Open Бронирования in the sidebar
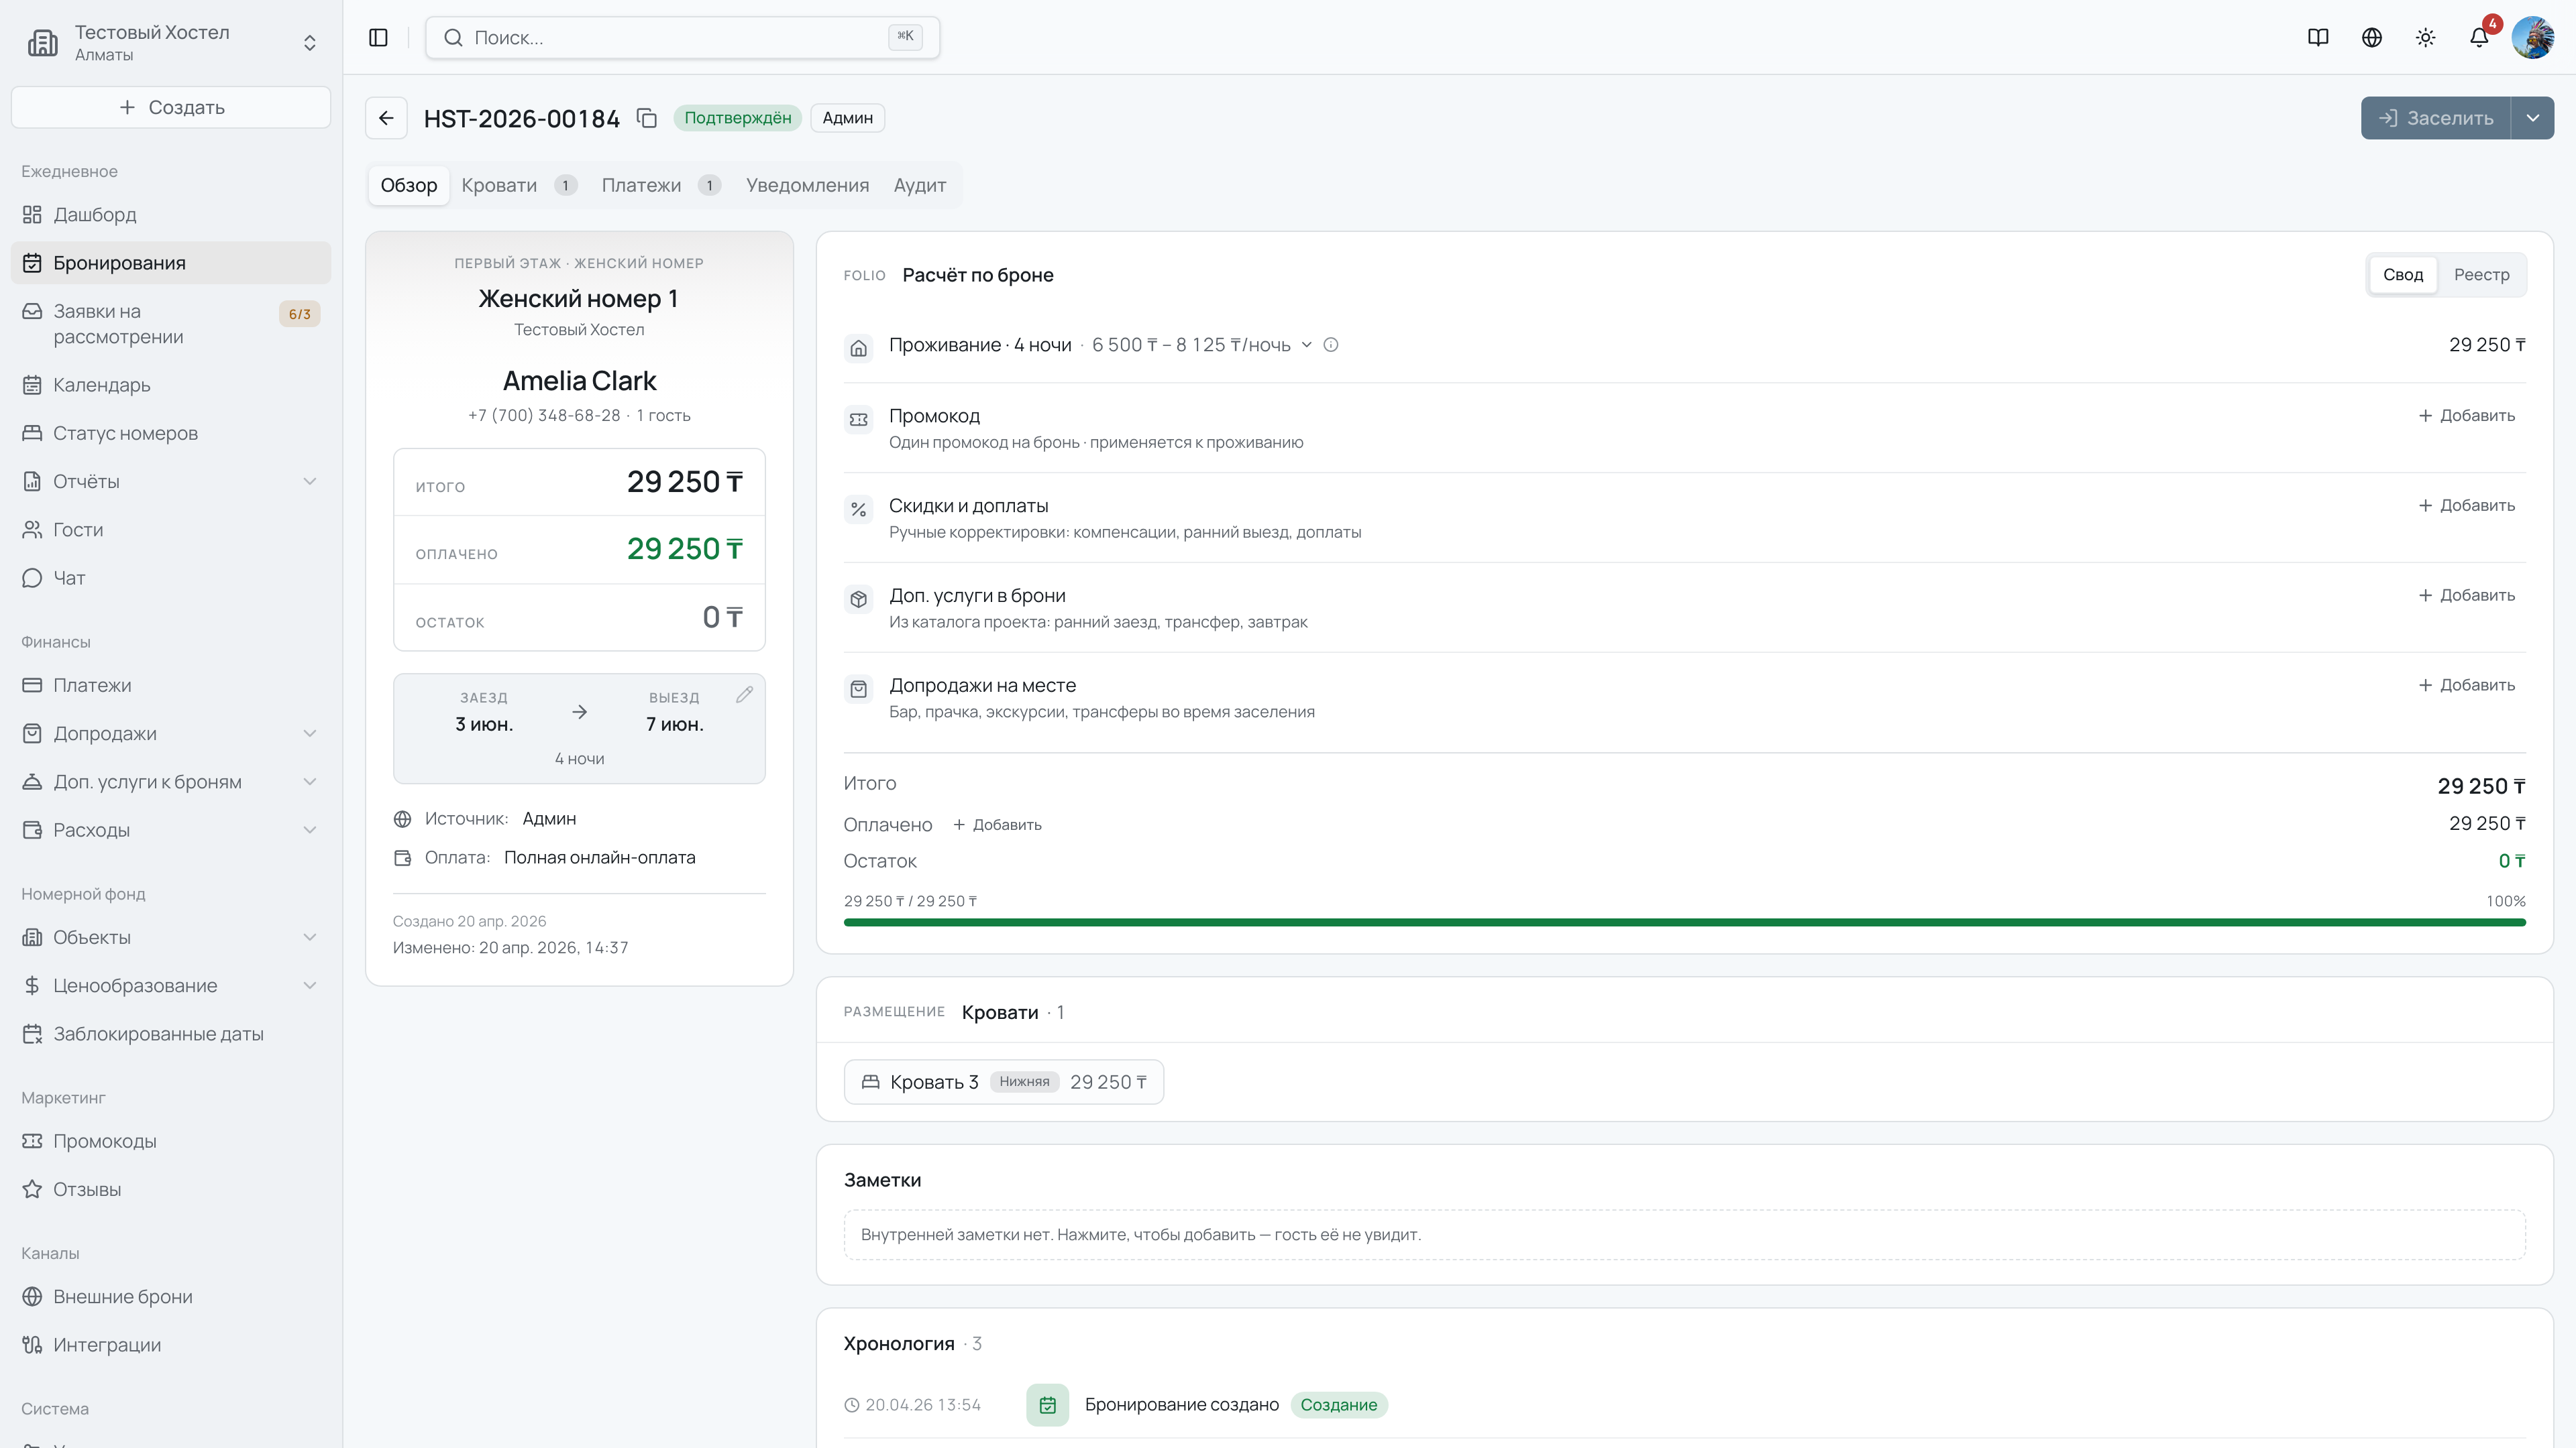Screen dimensions: 2576x1448 171,263
